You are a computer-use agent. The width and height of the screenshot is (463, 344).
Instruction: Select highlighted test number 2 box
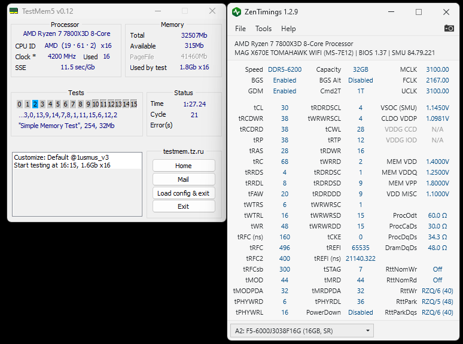point(35,104)
